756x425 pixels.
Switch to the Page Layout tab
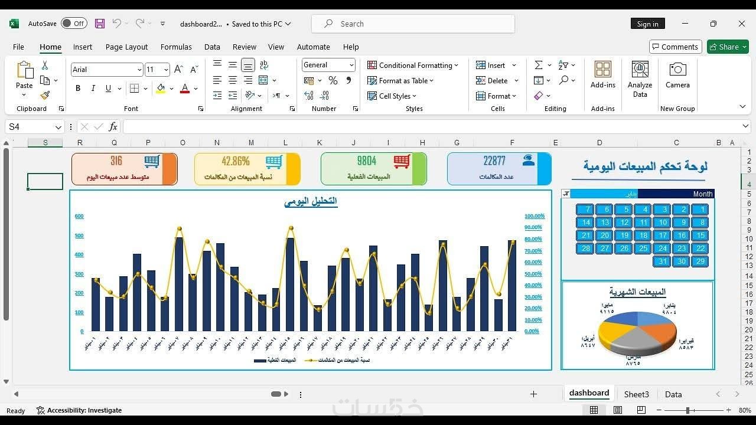point(127,47)
